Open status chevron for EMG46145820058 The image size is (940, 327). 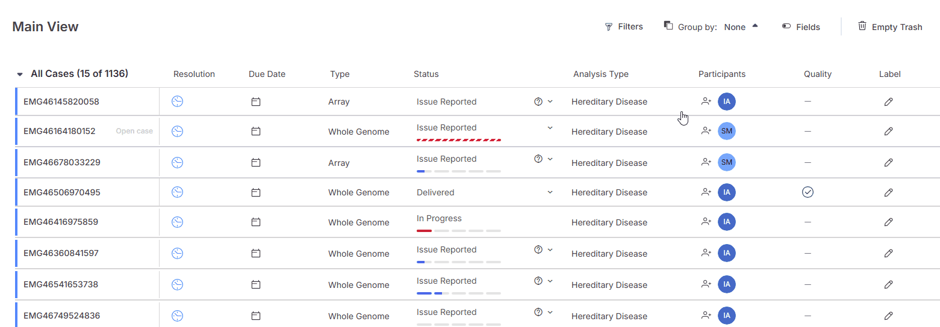tap(550, 102)
